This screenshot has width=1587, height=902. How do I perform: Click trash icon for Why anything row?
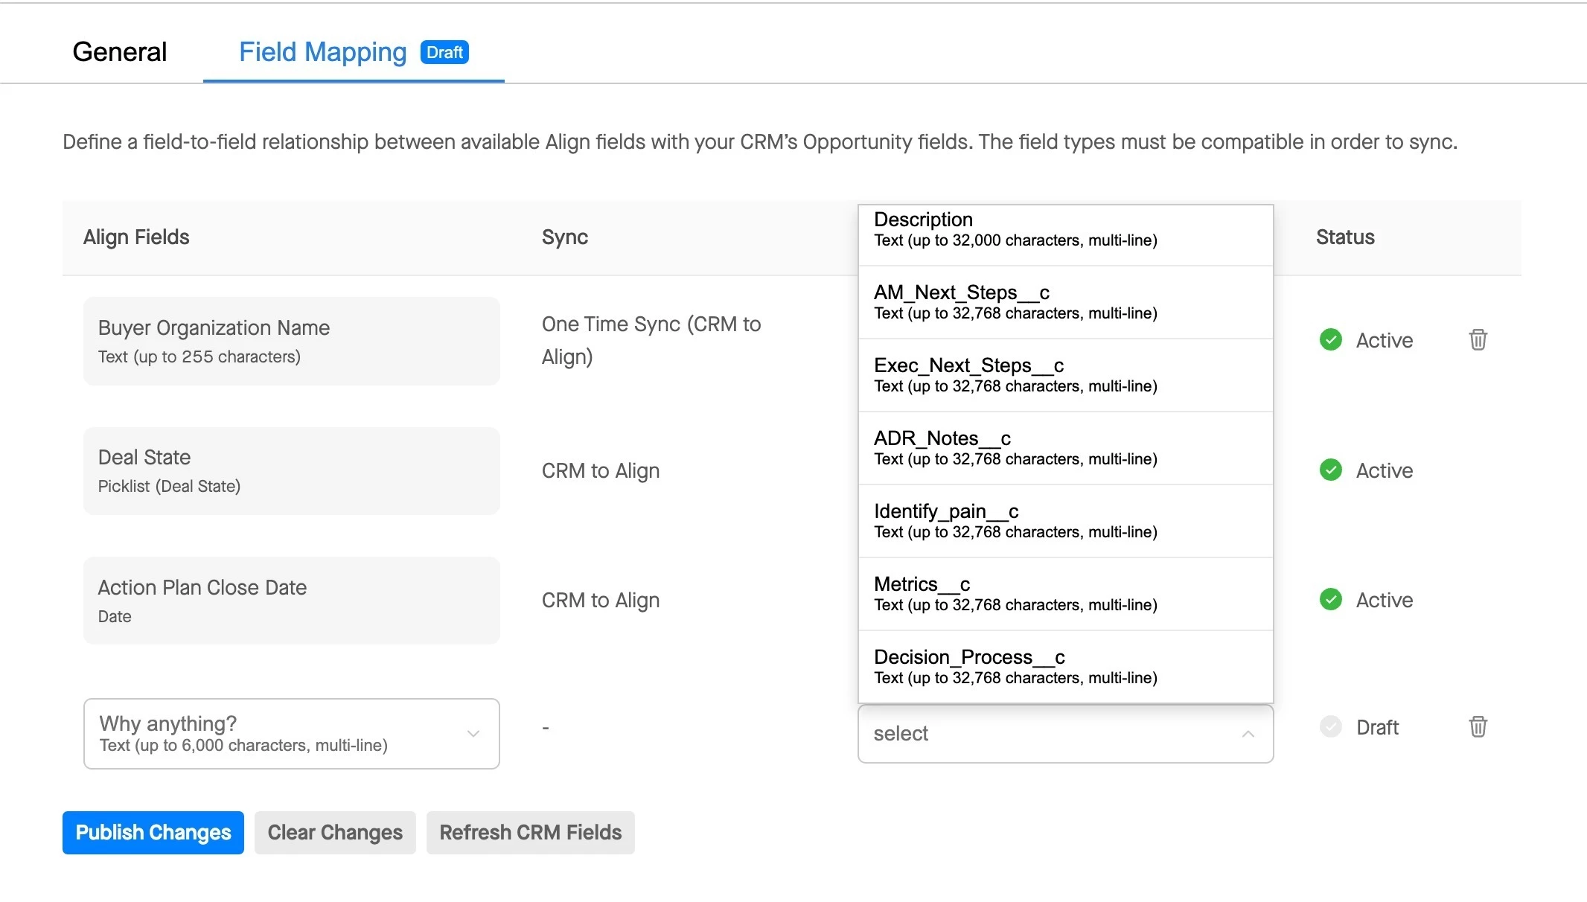(x=1478, y=726)
